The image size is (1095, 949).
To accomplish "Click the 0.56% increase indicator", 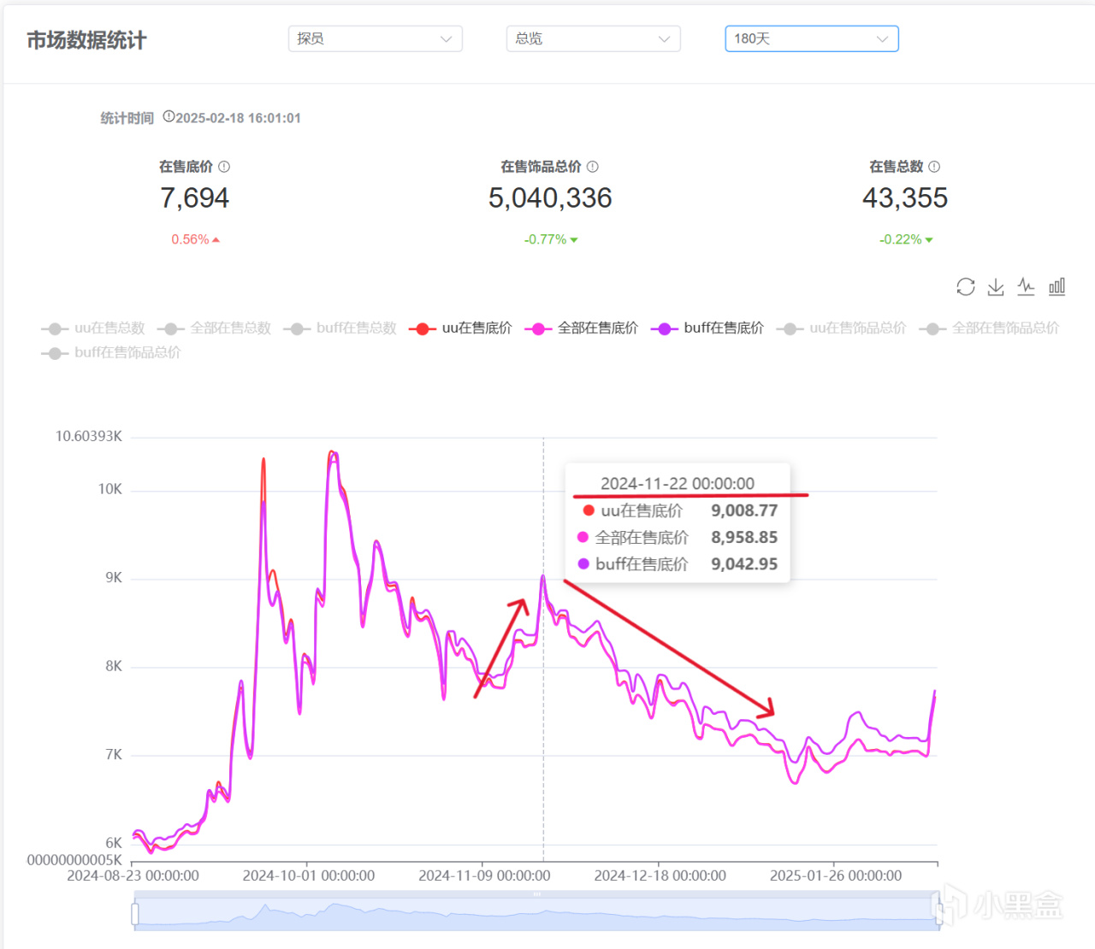I will coord(195,239).
